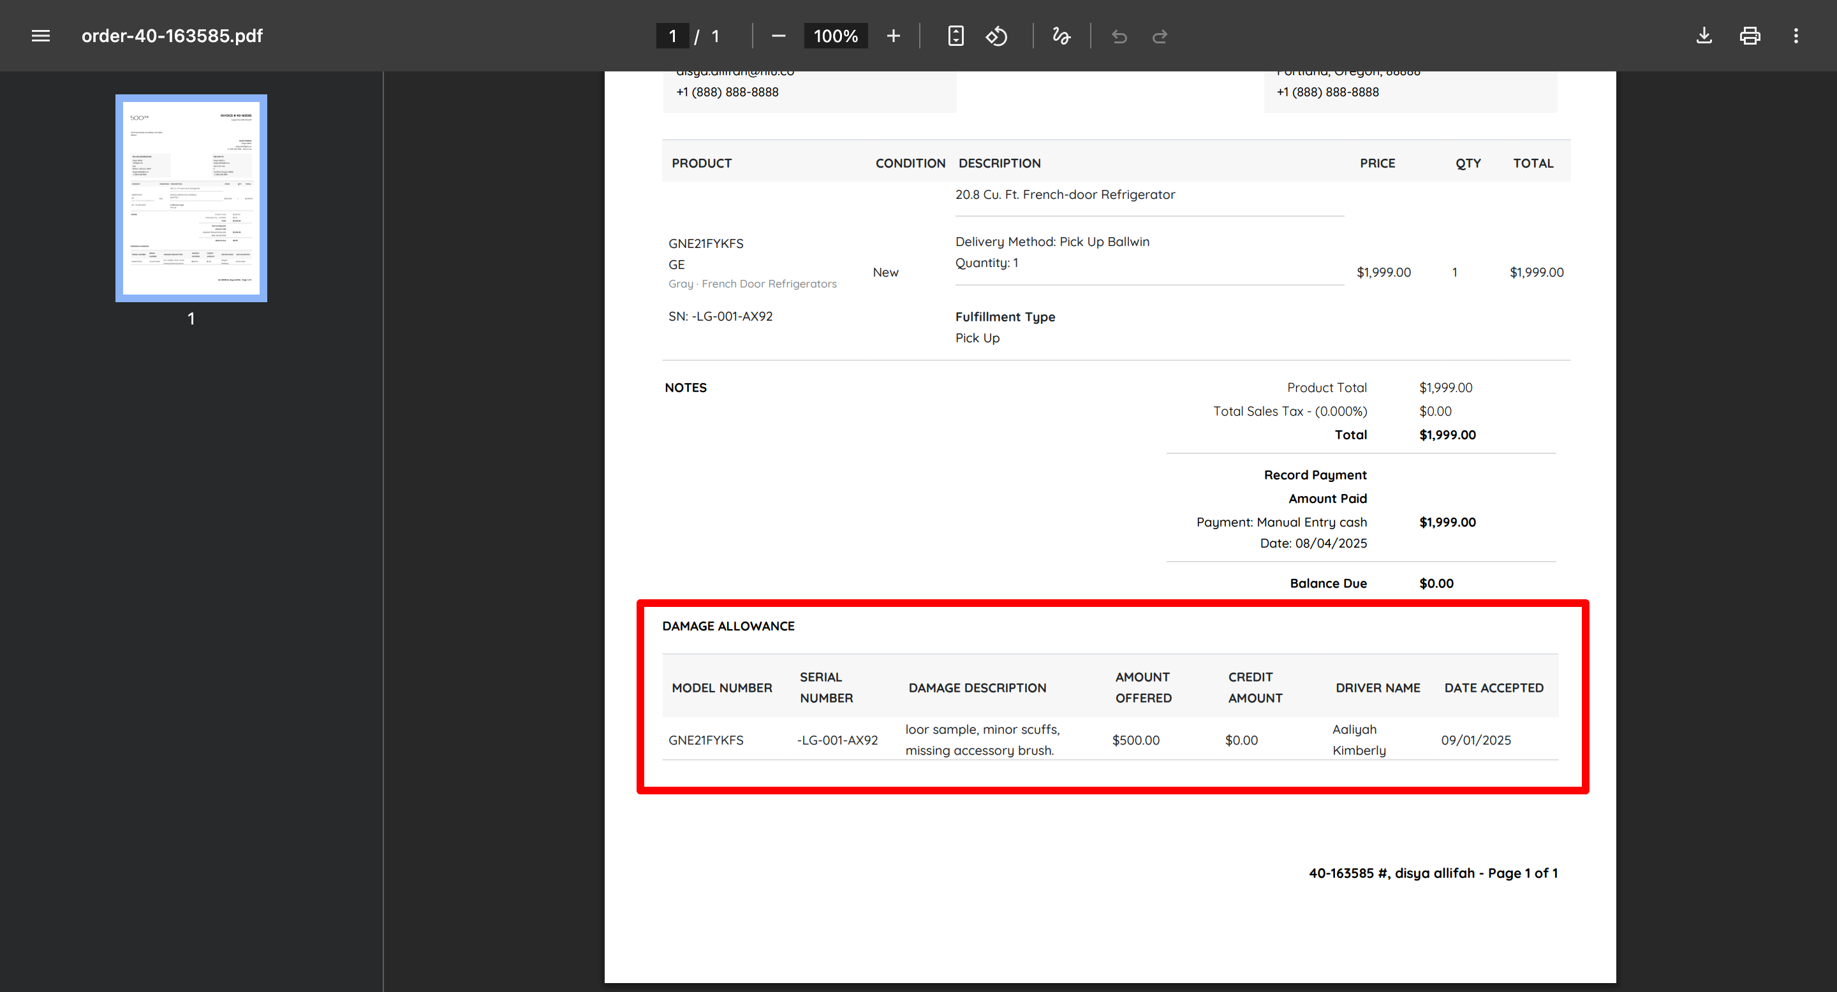The height and width of the screenshot is (992, 1837).
Task: Click the TOTAL column header
Action: pyautogui.click(x=1533, y=163)
